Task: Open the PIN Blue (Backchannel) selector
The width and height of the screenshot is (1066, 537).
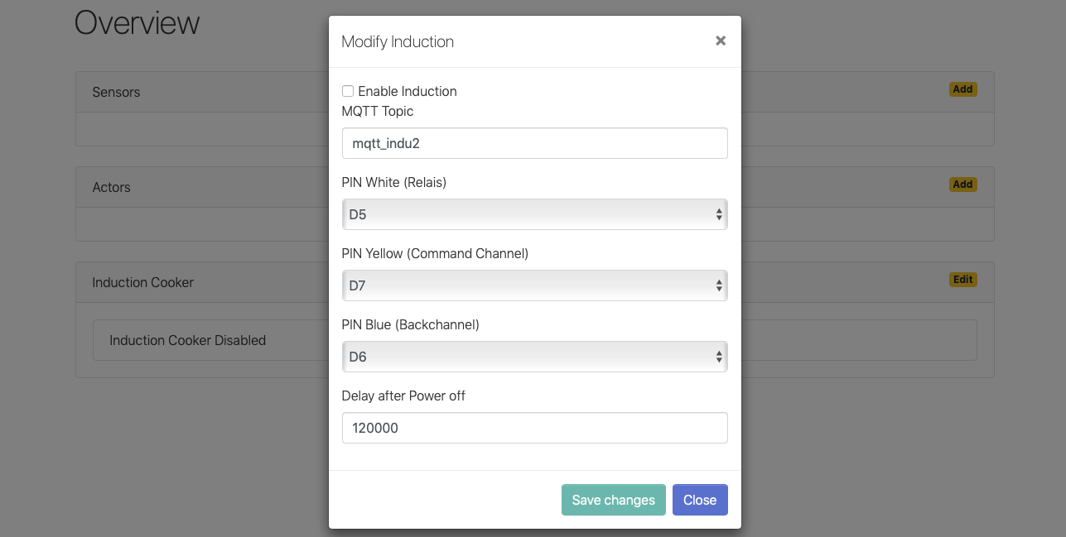Action: point(534,357)
